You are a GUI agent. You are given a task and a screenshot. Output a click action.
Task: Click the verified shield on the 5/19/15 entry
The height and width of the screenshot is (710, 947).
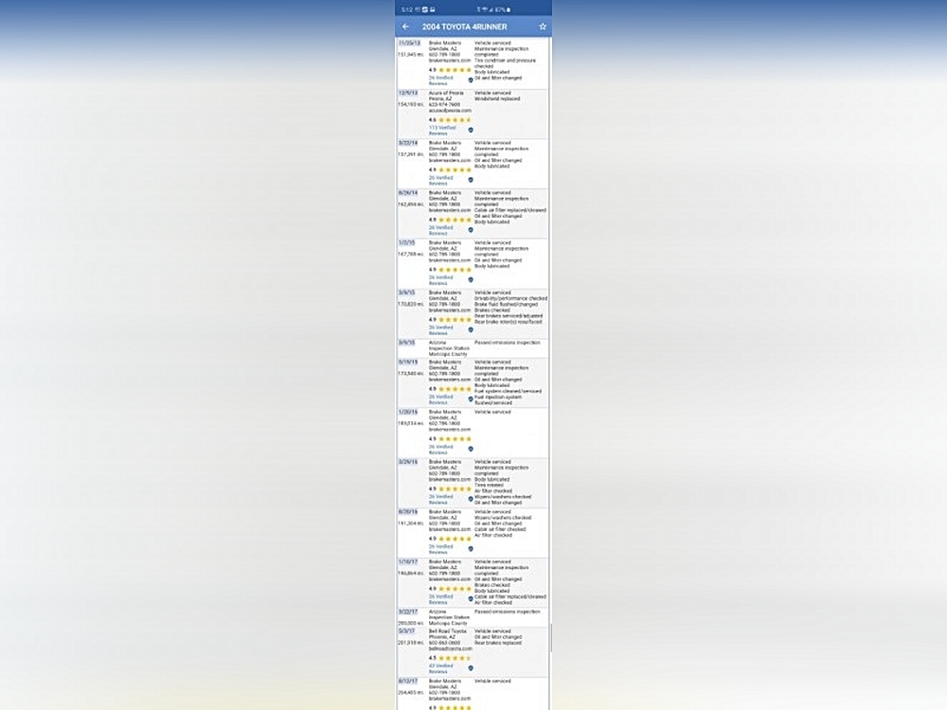(471, 399)
